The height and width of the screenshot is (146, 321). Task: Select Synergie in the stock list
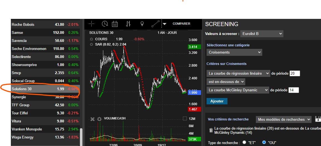point(45,97)
